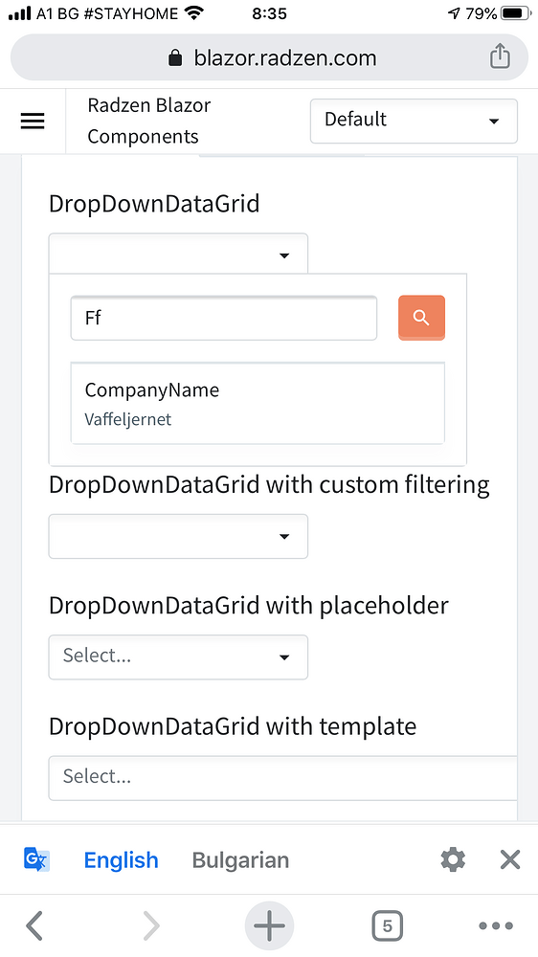
Task: Open DropDownDataGrid with placeholder dropdown
Action: point(178,657)
